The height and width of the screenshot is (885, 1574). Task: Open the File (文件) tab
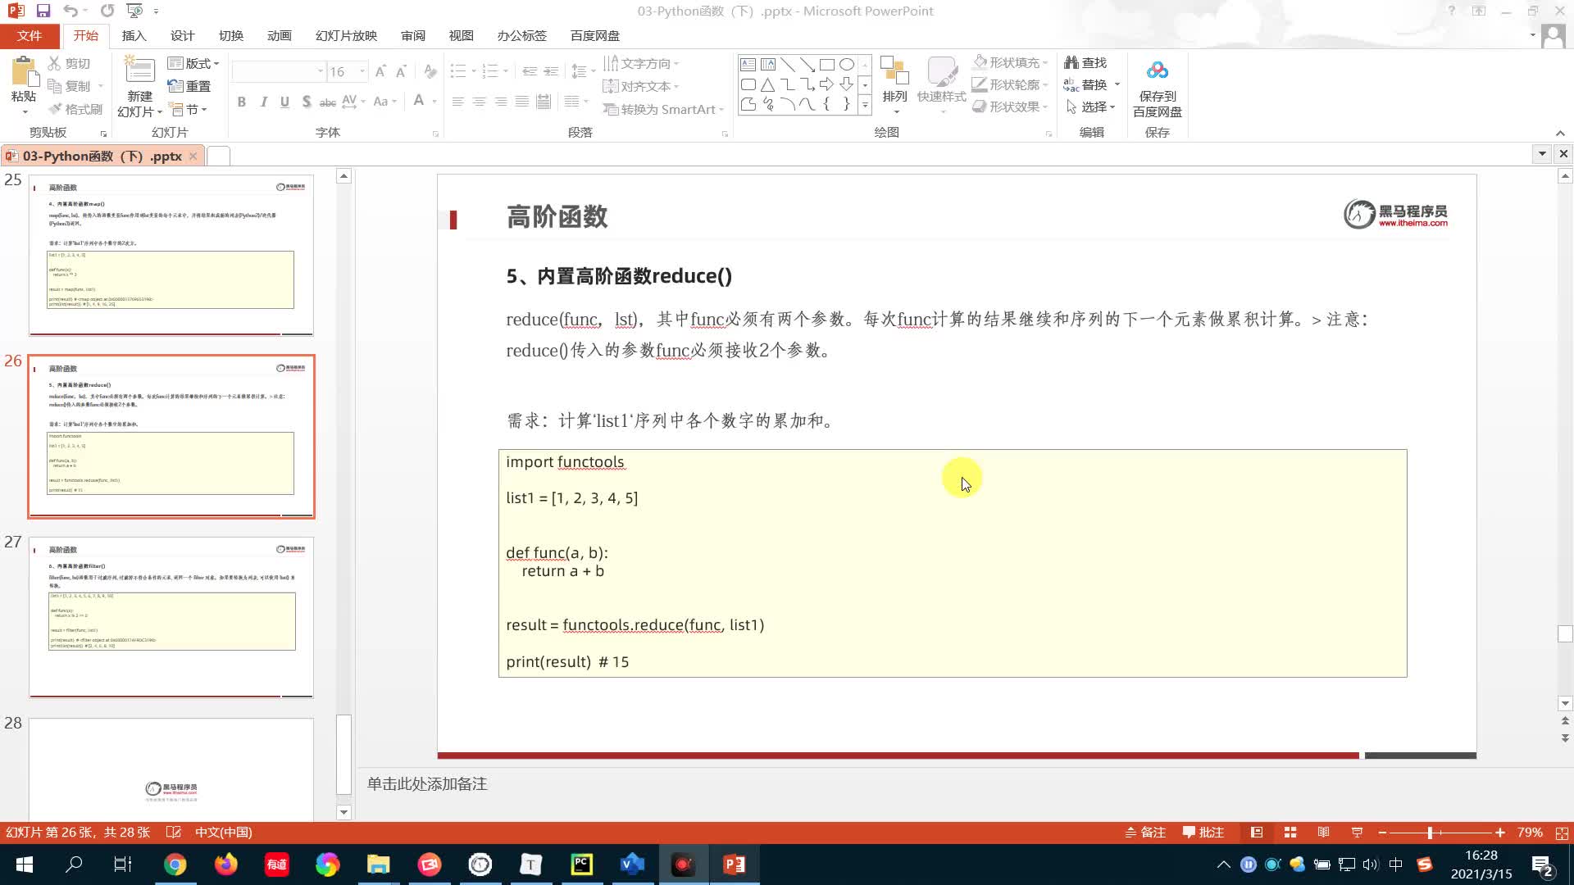(x=30, y=36)
